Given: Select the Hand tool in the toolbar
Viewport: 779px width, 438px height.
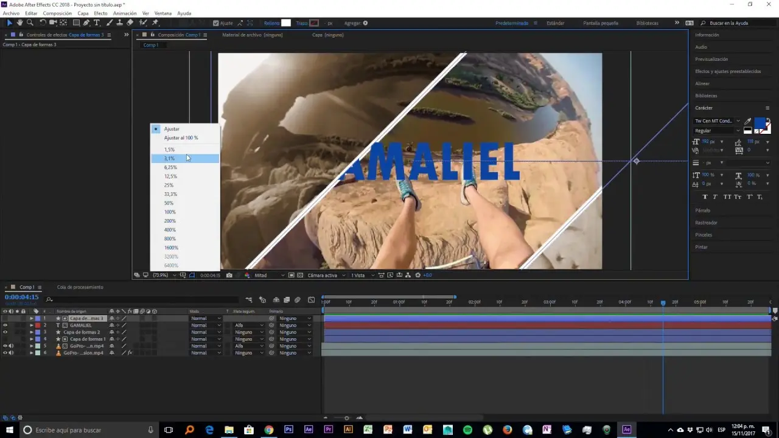Looking at the screenshot, I should click(19, 23).
